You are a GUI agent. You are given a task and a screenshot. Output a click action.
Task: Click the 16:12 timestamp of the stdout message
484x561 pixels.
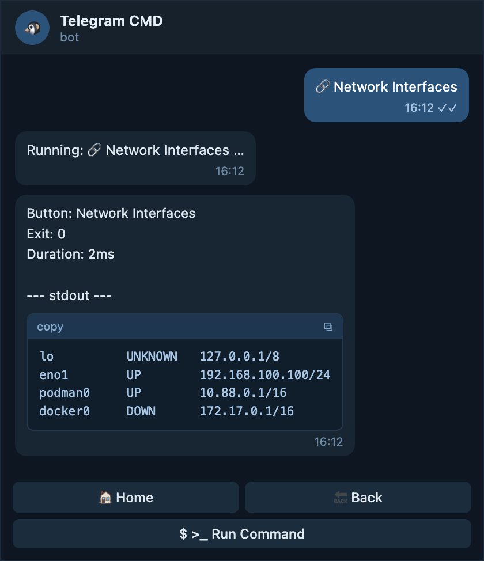coord(328,442)
